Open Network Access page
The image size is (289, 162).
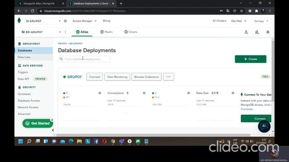click(28, 107)
